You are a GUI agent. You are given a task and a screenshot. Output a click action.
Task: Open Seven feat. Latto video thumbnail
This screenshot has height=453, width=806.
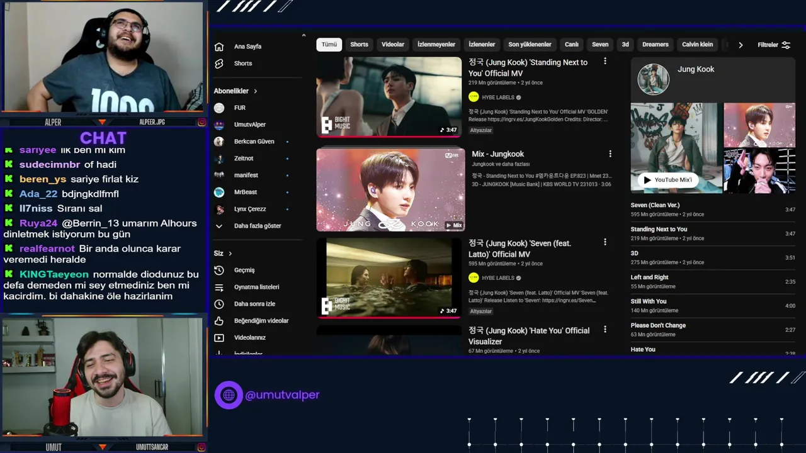click(x=389, y=277)
